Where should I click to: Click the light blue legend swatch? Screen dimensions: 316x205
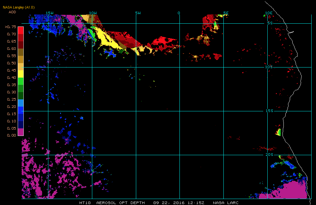[21, 103]
